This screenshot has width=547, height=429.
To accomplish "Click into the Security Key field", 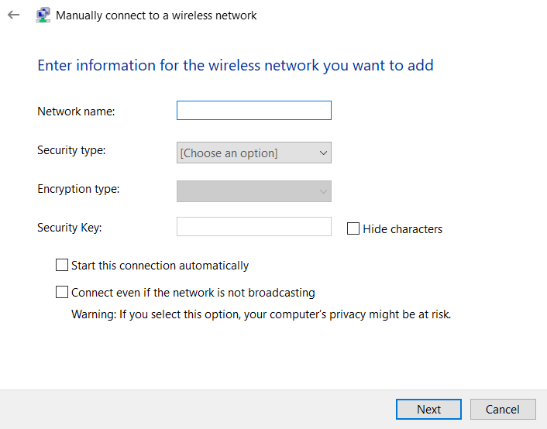I will 254,226.
